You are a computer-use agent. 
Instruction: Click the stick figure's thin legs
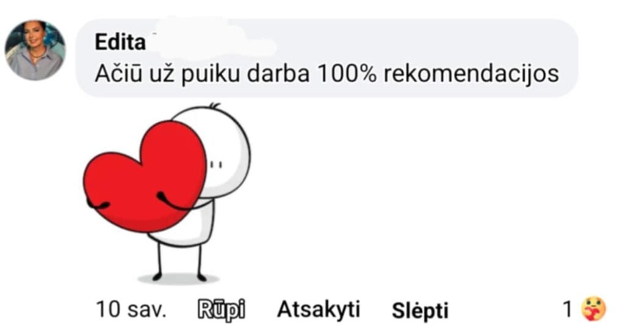pos(180,261)
